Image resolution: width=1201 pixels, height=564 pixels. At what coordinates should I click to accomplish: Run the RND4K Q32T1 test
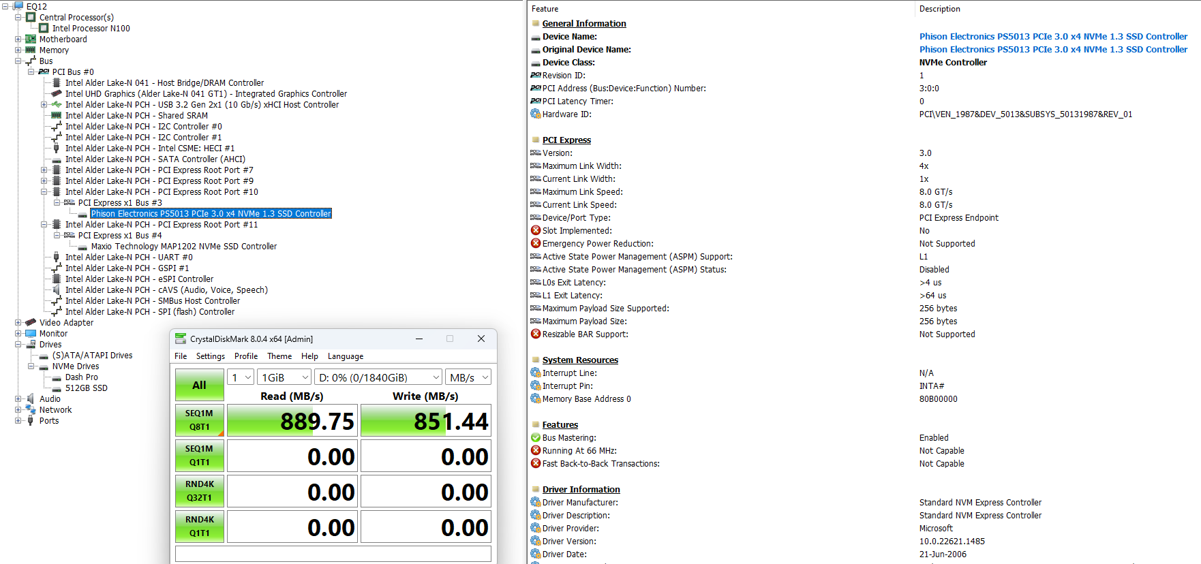(x=199, y=491)
